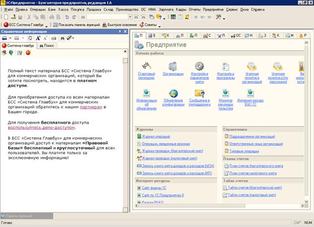Click Быстрое освоение button

pyautogui.click(x=119, y=25)
